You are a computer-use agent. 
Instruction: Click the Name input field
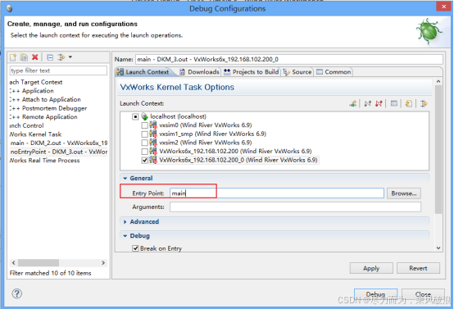289,59
